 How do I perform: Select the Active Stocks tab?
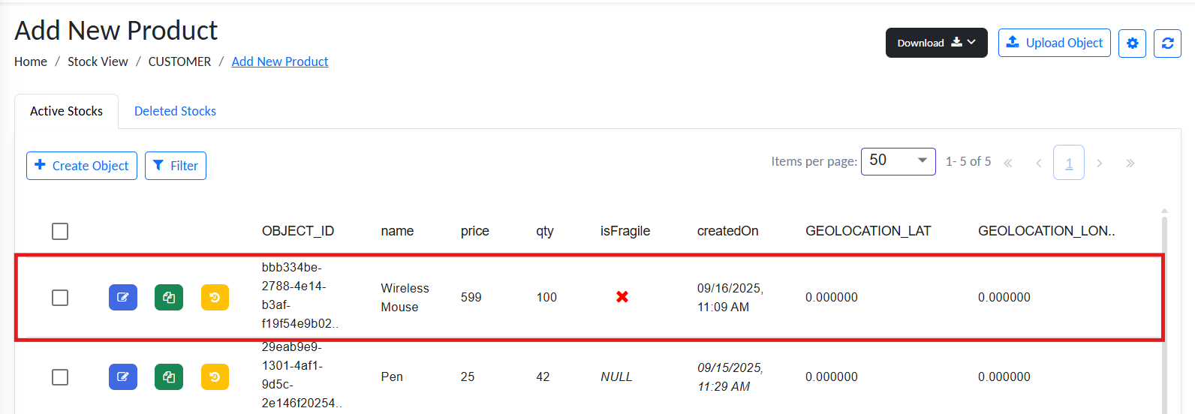[66, 111]
